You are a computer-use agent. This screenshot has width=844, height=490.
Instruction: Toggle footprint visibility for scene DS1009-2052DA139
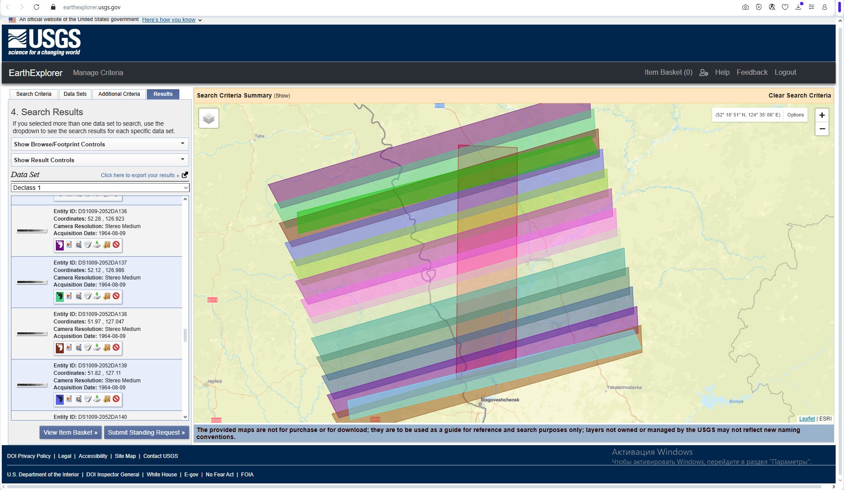60,399
